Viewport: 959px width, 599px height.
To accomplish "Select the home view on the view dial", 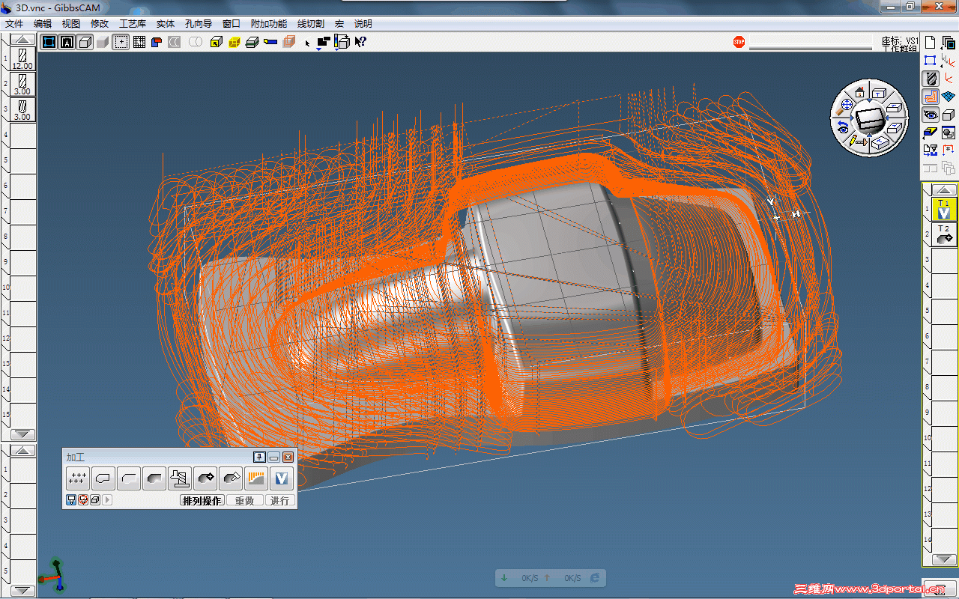I will coord(859,91).
